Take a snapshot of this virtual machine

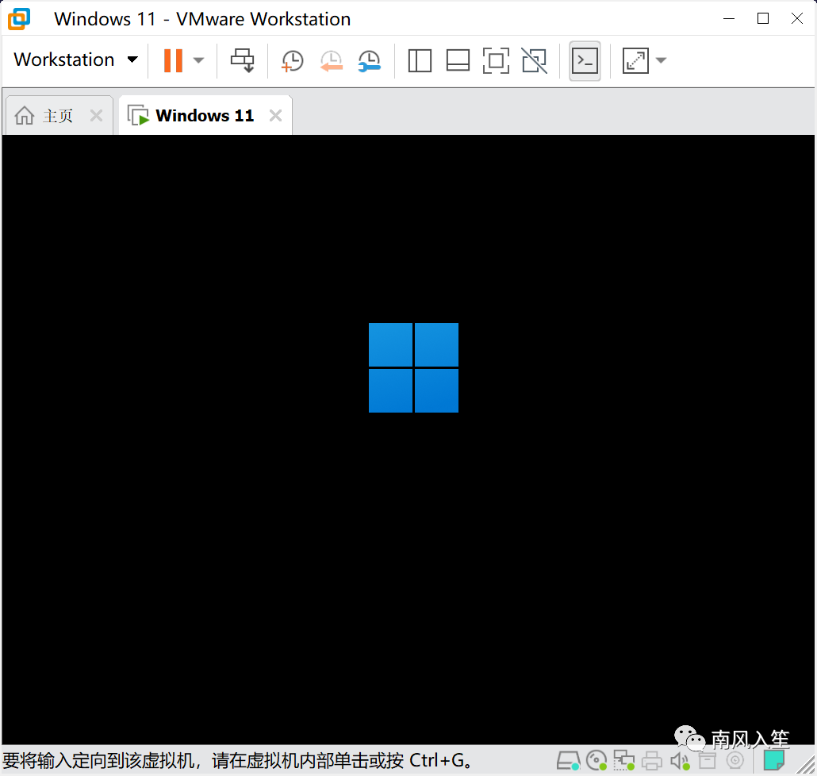click(293, 61)
